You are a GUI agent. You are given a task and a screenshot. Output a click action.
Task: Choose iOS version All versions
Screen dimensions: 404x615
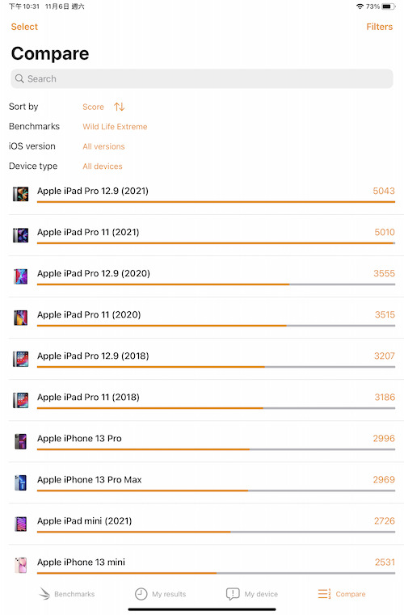coord(103,146)
